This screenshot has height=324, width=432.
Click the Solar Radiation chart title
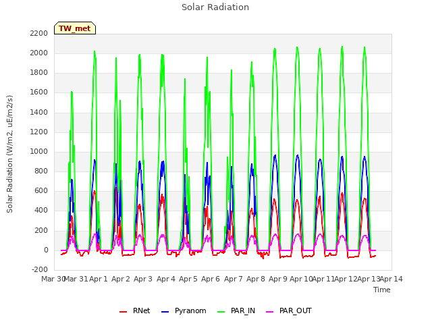(x=215, y=7)
